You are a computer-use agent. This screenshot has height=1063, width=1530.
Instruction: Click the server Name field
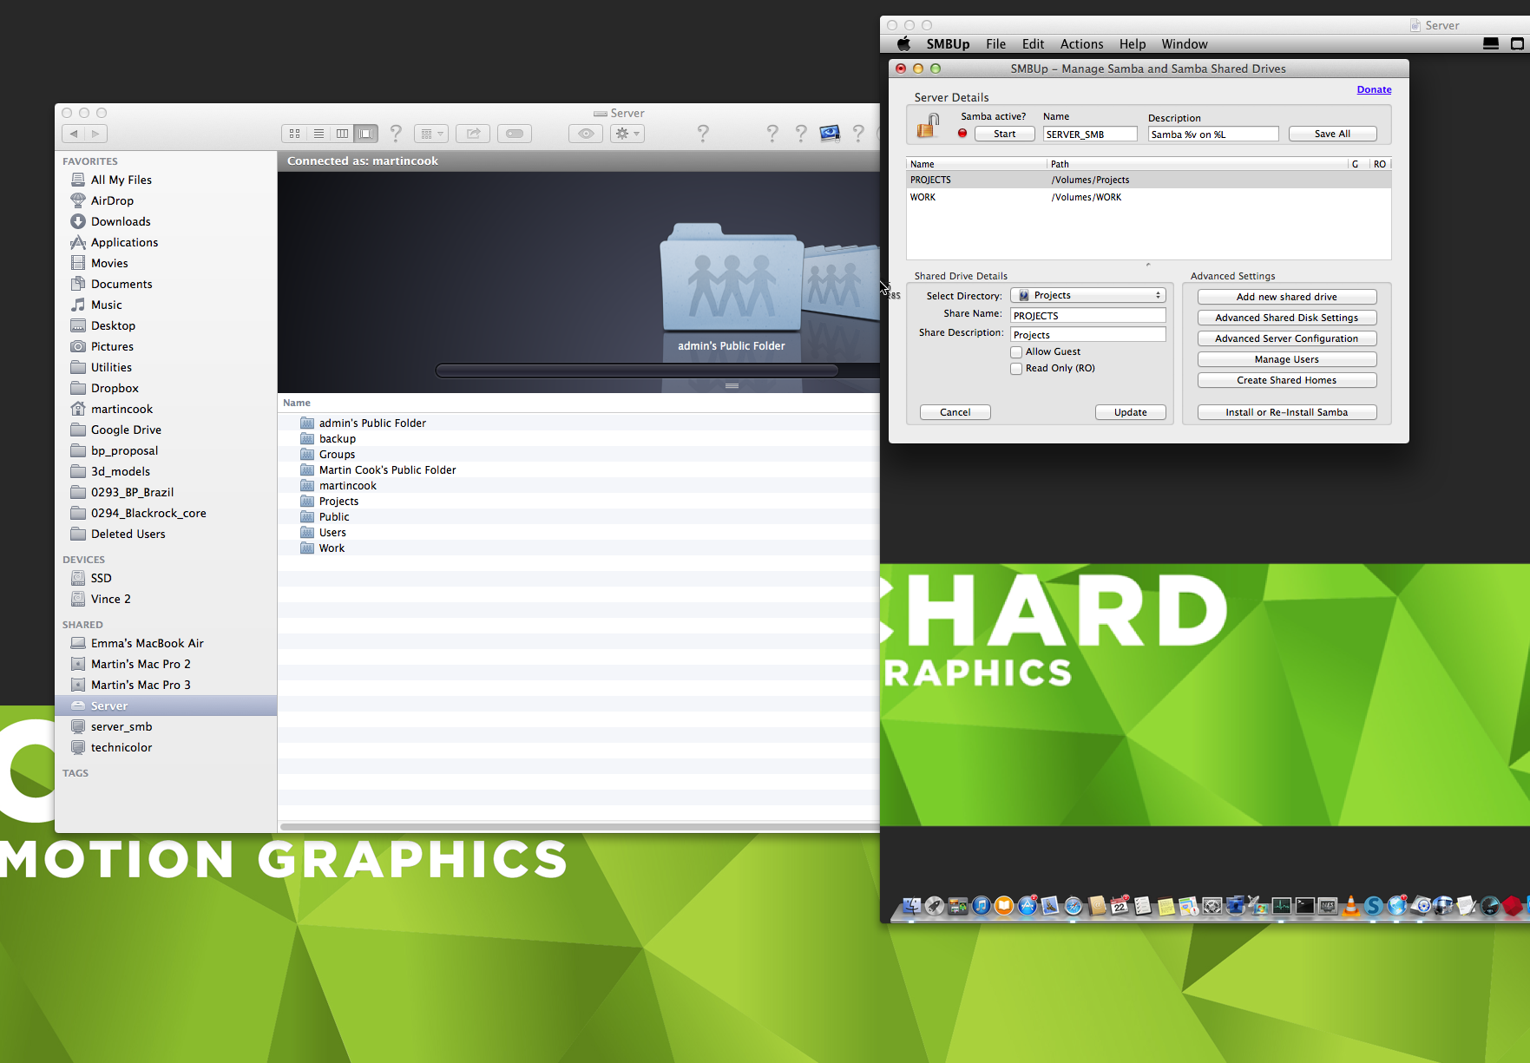[x=1090, y=135]
